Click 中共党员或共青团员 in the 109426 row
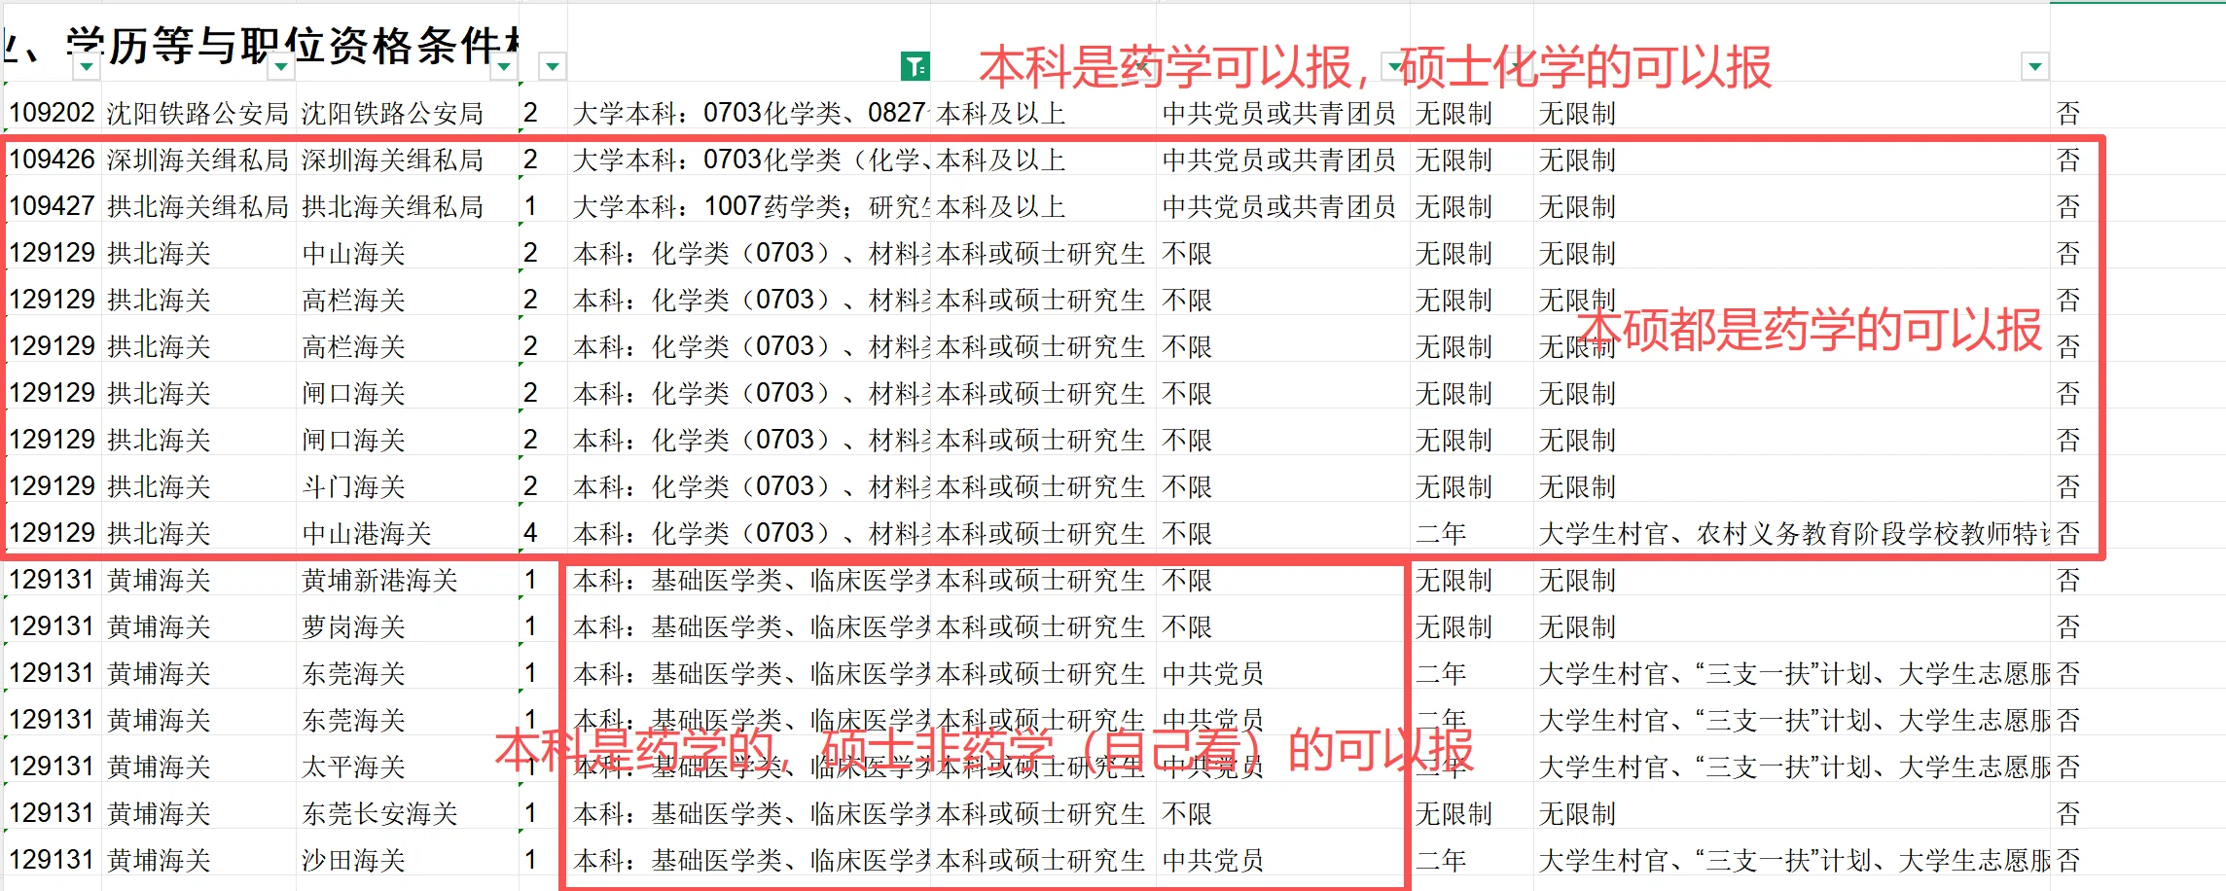The height and width of the screenshot is (891, 2226). point(1279,160)
